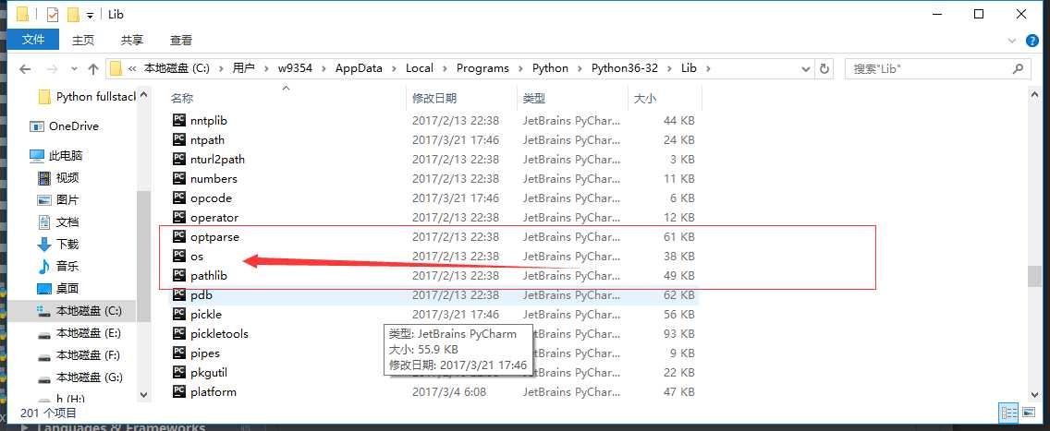Open recent locations dropdown arrow
1050x431 pixels.
pyautogui.click(x=74, y=68)
